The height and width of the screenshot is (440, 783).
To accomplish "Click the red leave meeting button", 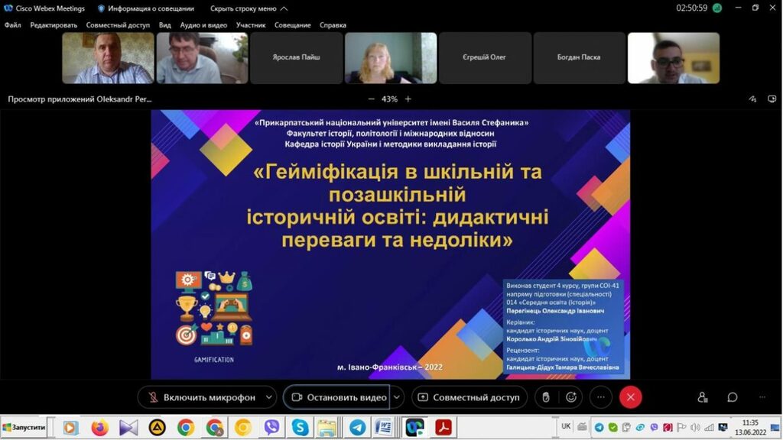I will (630, 397).
